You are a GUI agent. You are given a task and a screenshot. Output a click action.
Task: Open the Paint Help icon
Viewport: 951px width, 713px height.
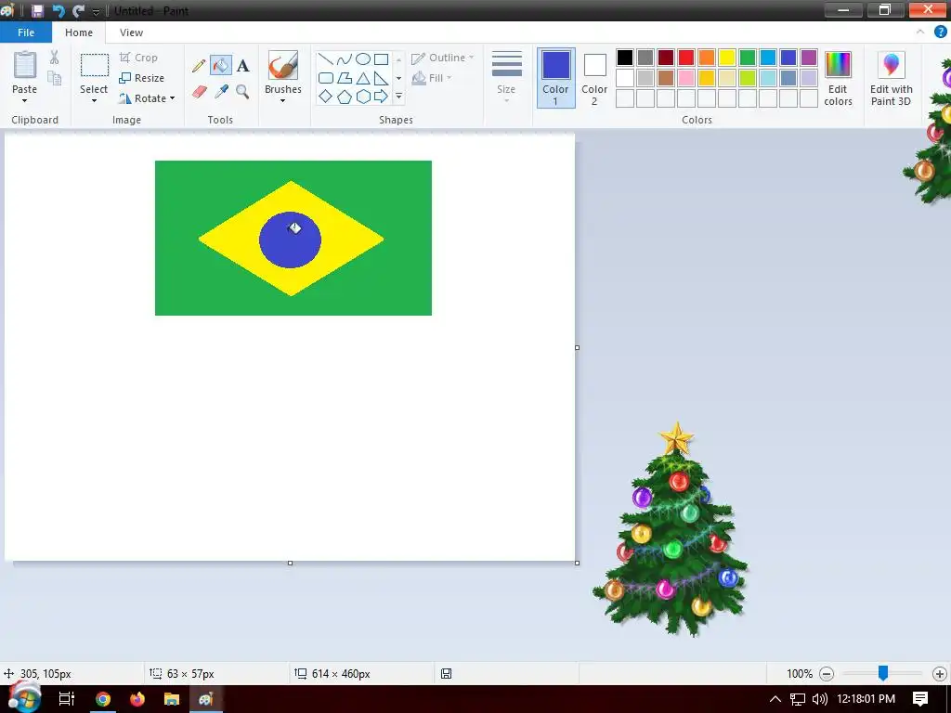point(940,32)
